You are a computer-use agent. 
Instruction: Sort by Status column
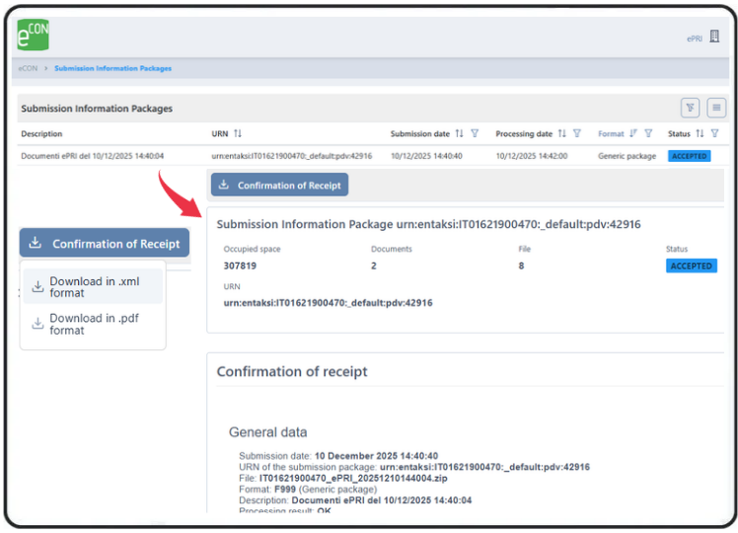[700, 133]
